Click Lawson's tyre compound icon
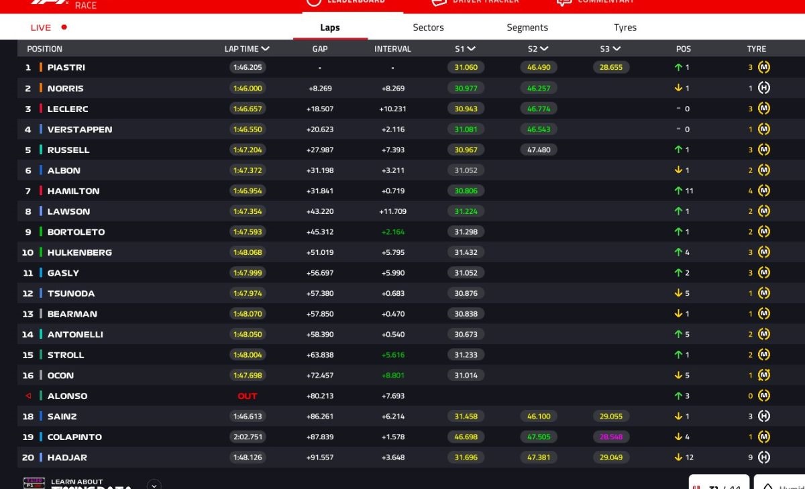 [763, 211]
